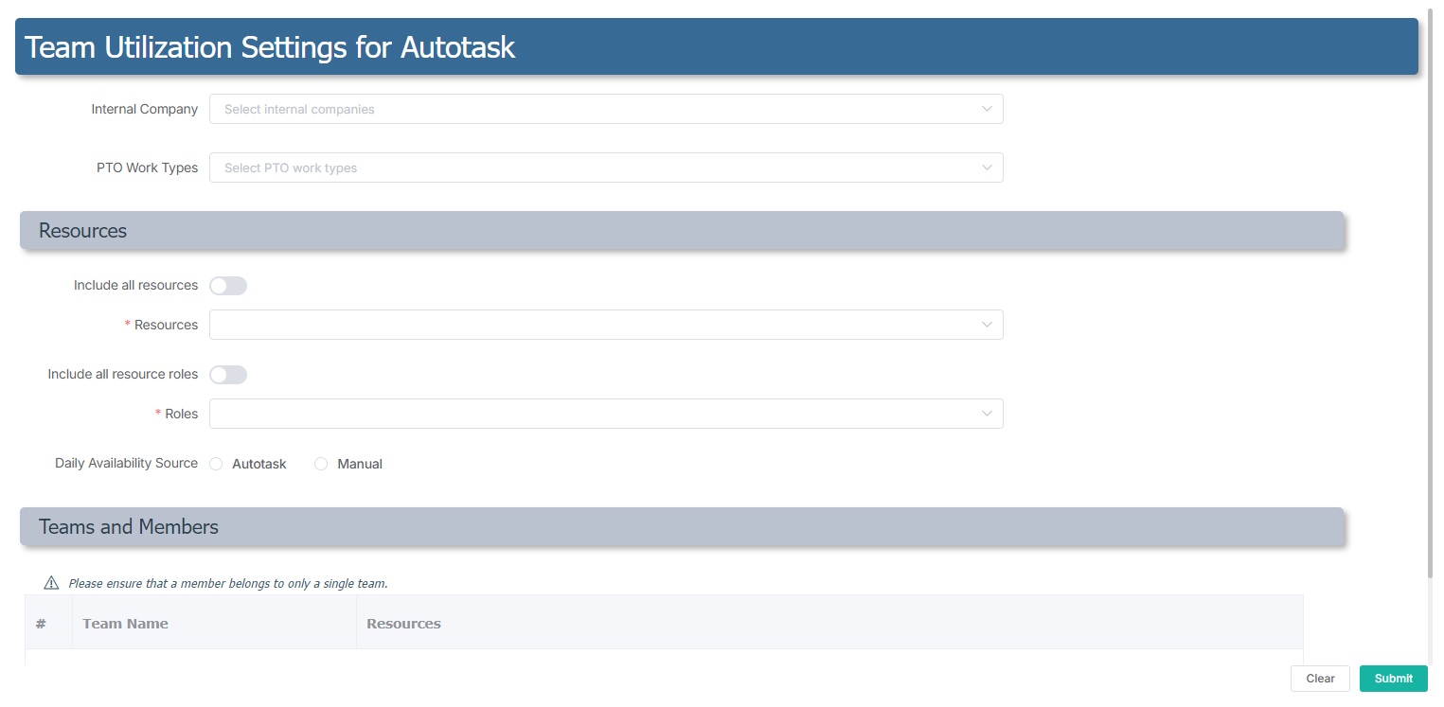Click the Submit button
Image resolution: width=1444 pixels, height=707 pixels.
click(1393, 678)
